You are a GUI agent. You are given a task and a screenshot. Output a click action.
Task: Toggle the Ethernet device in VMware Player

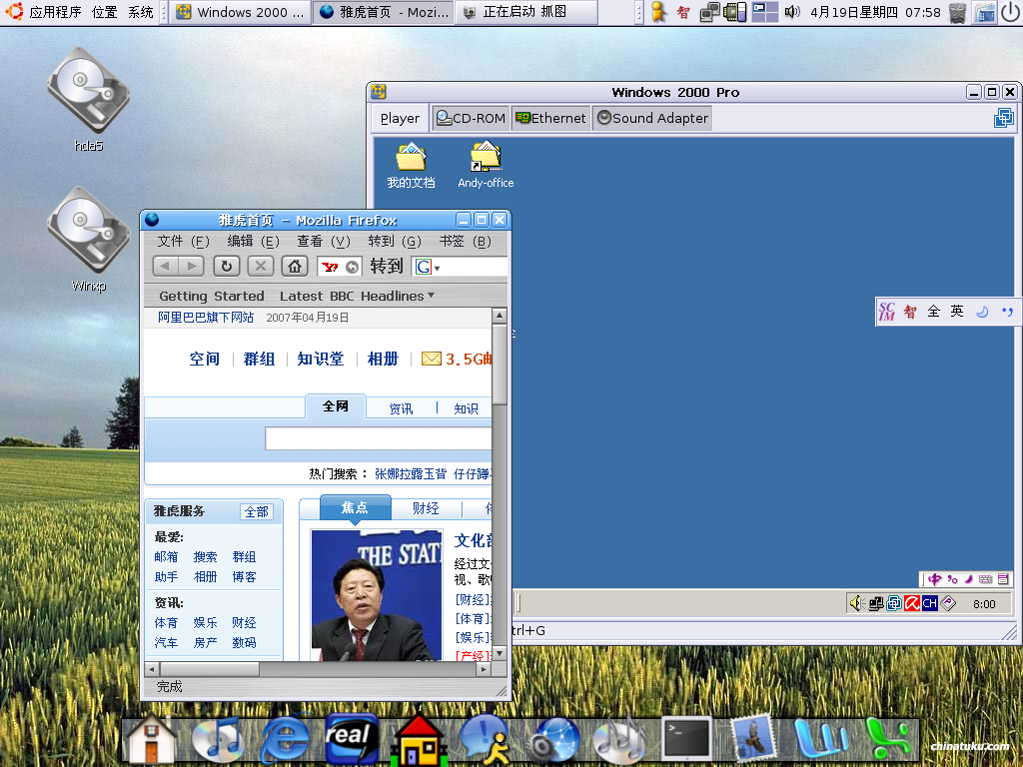pos(550,118)
